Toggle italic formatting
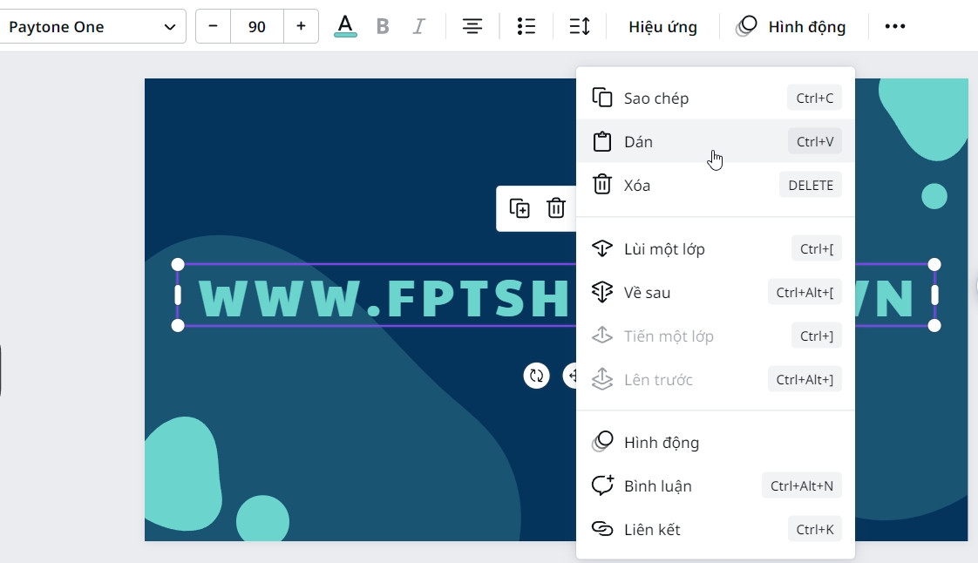Screen dimensions: 978x563 (x=419, y=27)
